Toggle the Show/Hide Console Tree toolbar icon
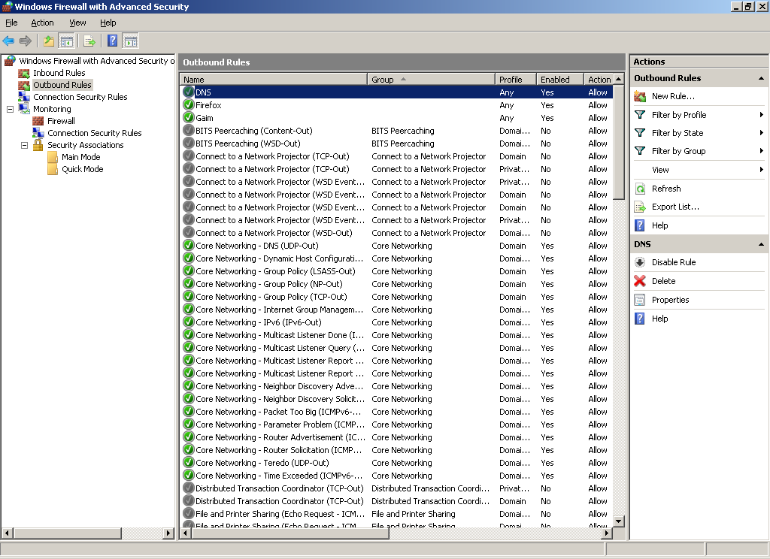Viewport: 770px width, 559px height. 66,41
